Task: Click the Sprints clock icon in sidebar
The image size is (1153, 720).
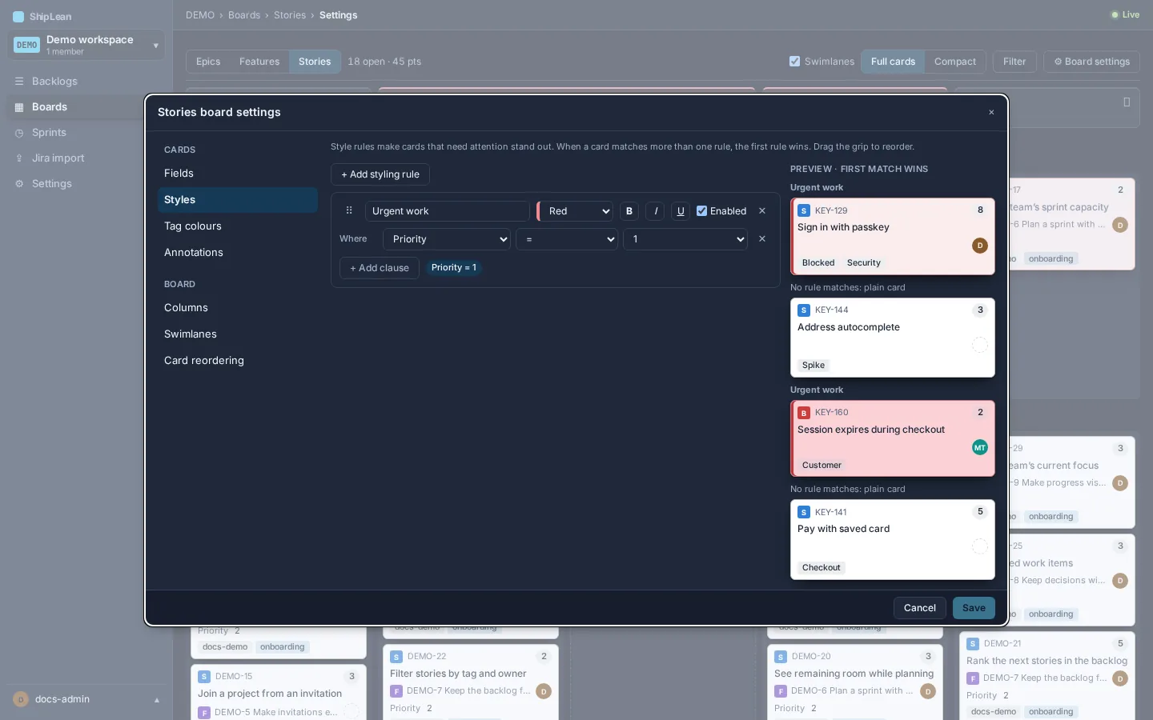Action: 19,133
